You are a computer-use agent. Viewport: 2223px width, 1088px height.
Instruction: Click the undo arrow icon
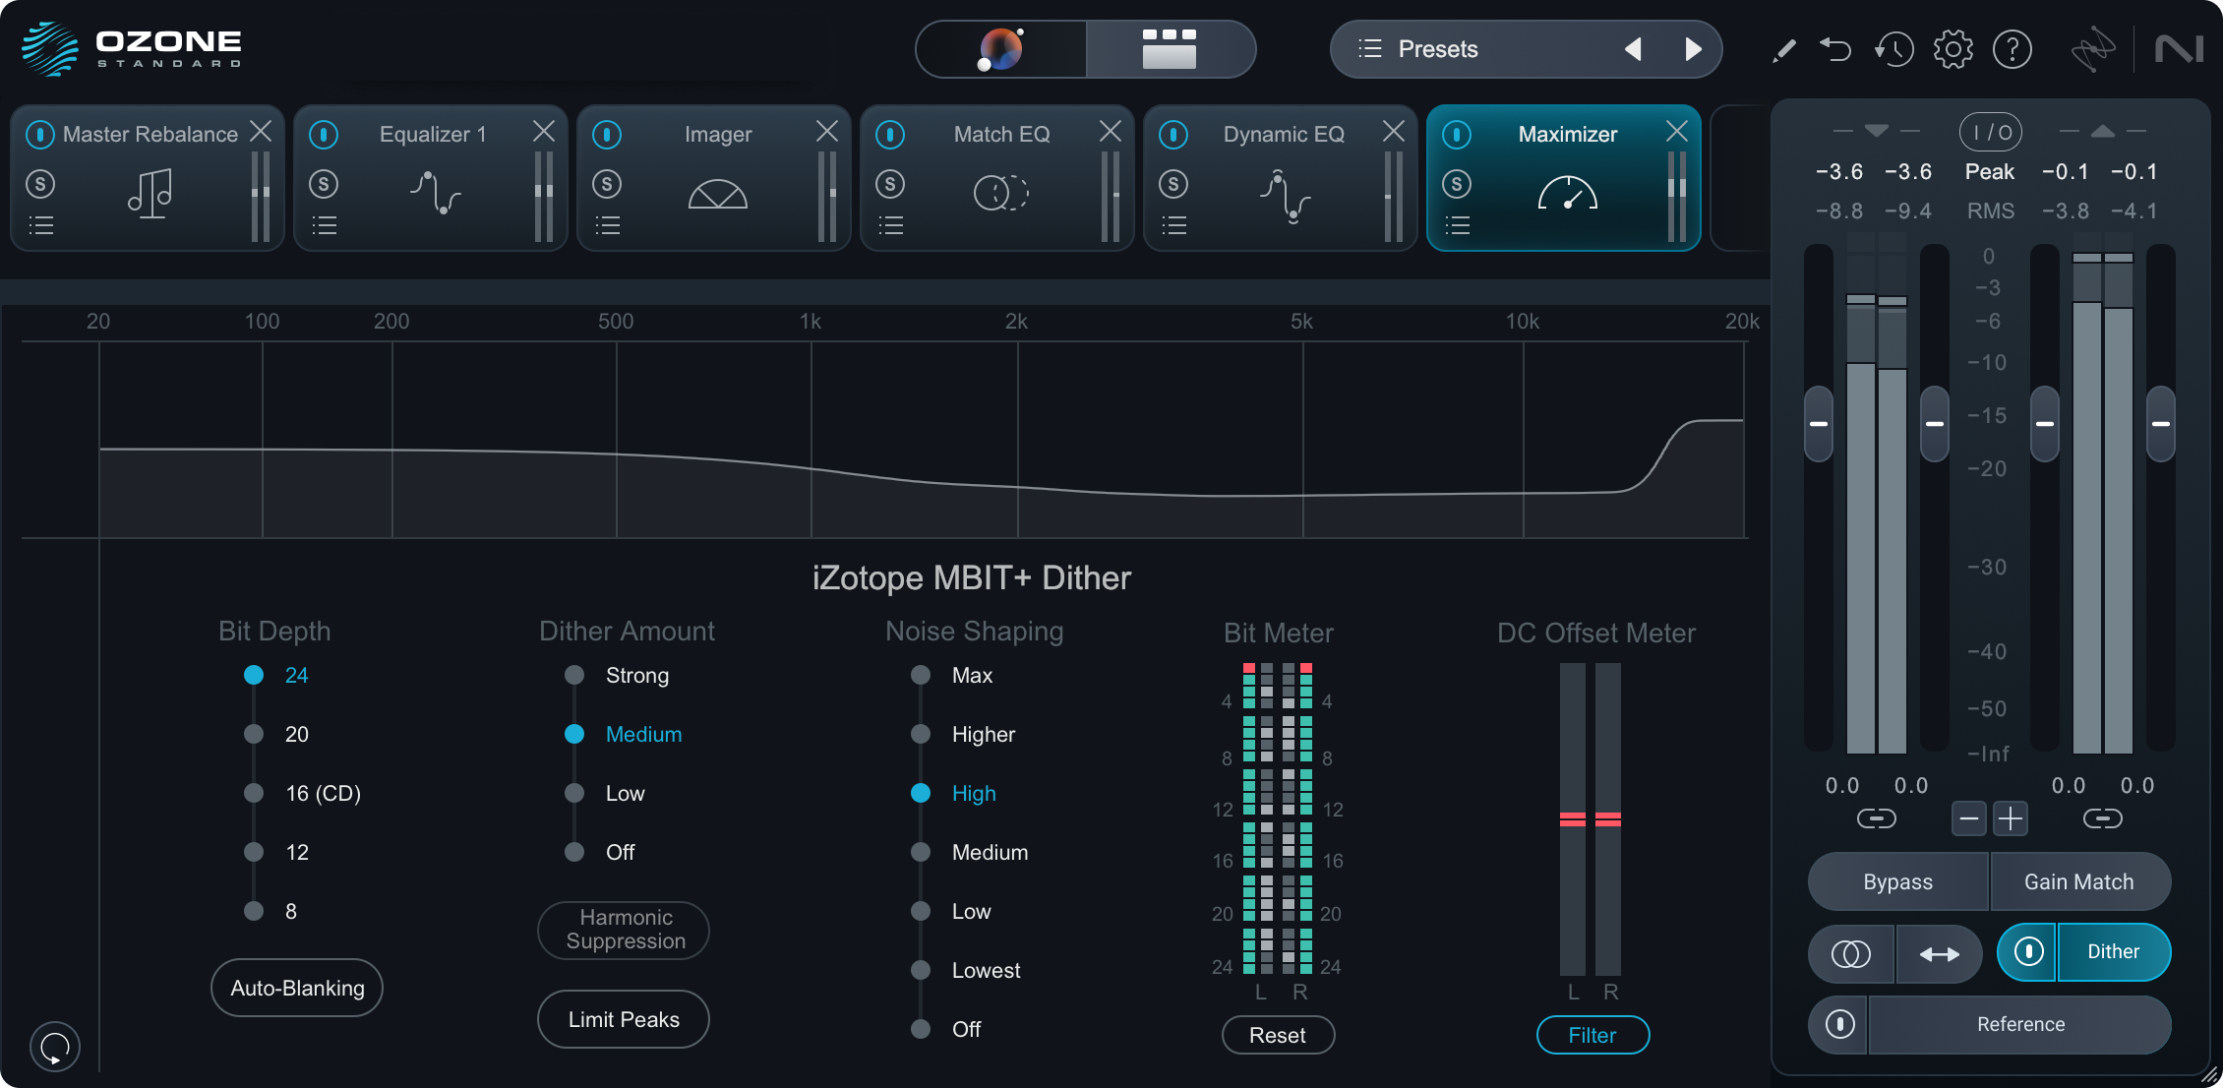click(x=1837, y=49)
